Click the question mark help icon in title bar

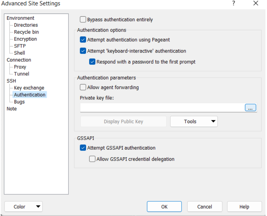coord(234,3)
